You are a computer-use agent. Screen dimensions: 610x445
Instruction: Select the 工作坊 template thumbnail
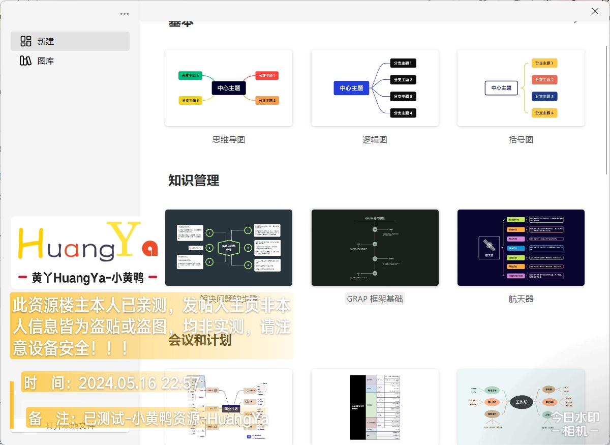[x=521, y=407]
